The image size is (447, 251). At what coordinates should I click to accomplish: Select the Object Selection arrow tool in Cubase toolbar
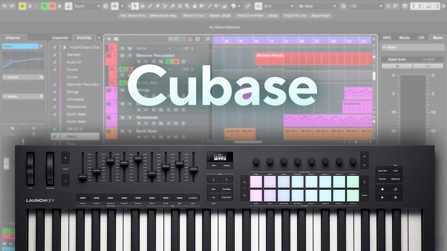coord(135,6)
